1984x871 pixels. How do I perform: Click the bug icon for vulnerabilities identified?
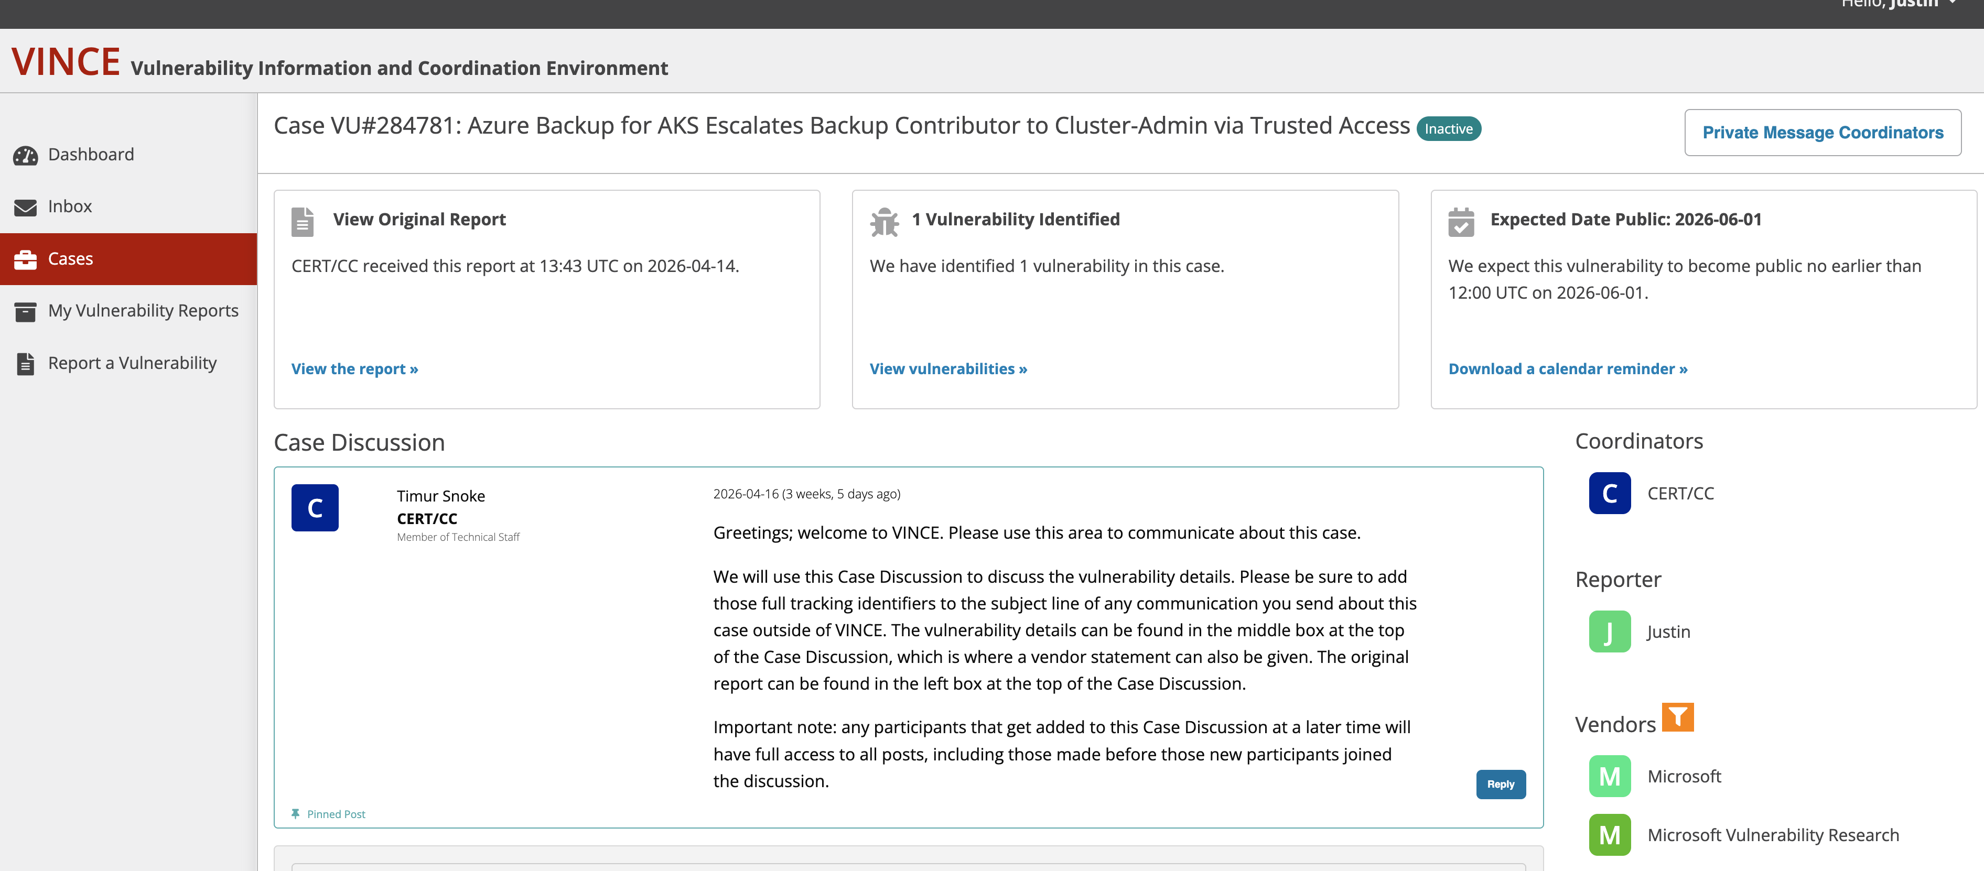point(884,222)
